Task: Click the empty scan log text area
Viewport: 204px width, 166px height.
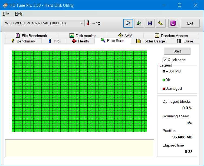Action: click(80, 148)
